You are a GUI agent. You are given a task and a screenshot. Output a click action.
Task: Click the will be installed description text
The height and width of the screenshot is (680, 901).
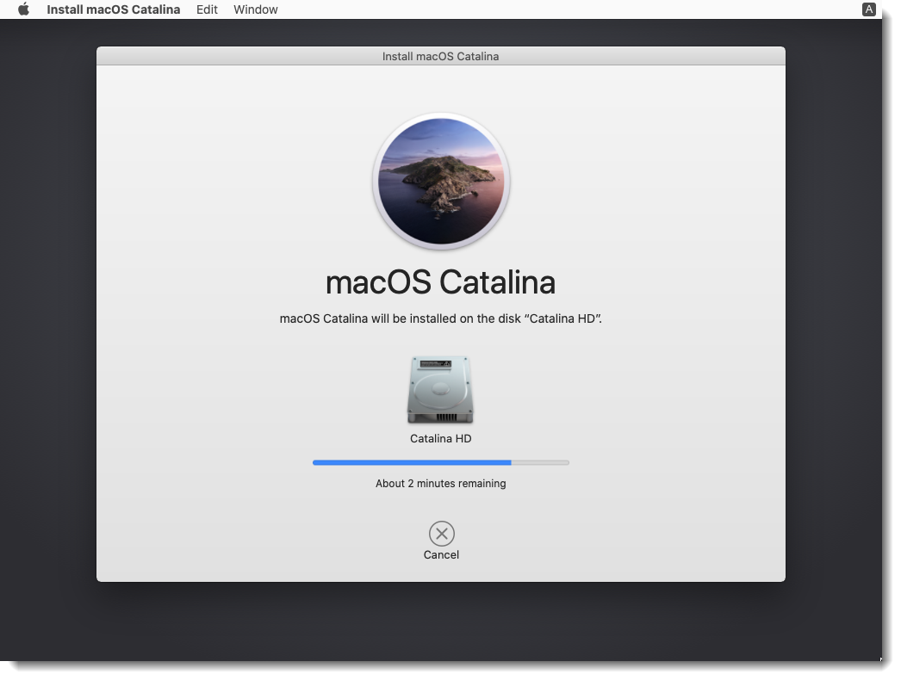[440, 318]
